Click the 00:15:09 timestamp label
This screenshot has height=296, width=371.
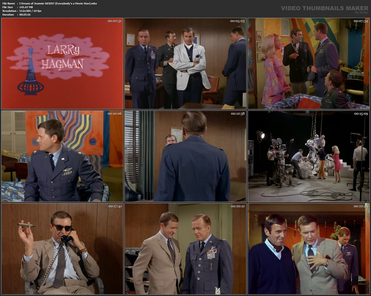click(x=361, y=114)
